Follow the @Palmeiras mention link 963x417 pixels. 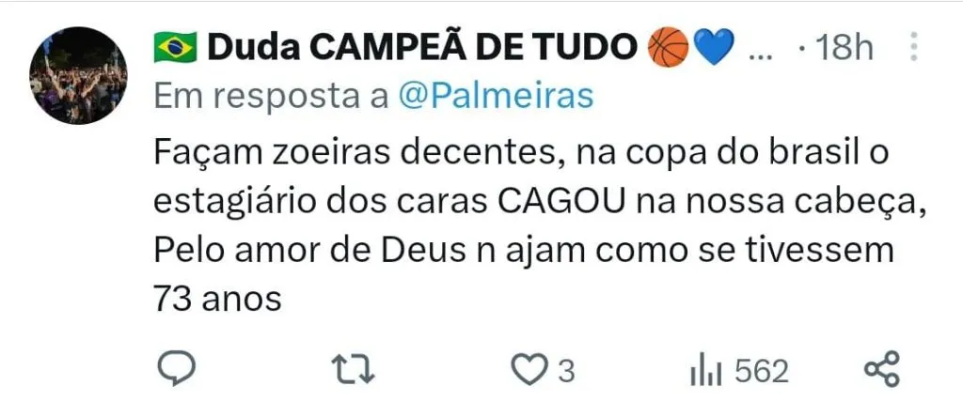pos(497,97)
